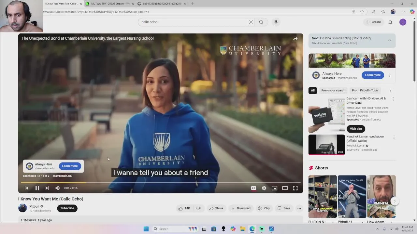
Task: Open Pitbull channel avatar
Action: [x=22, y=208]
